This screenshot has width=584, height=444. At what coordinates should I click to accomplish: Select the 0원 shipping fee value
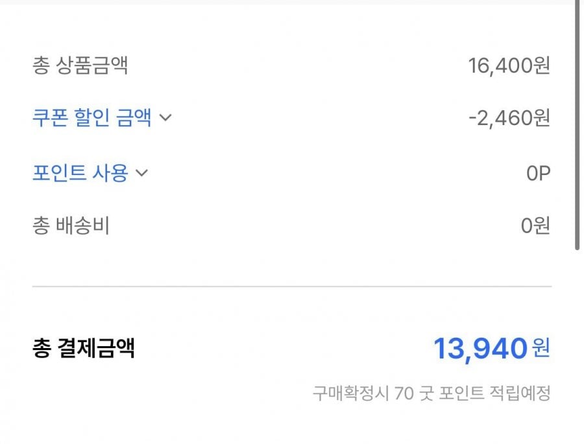[x=535, y=226]
